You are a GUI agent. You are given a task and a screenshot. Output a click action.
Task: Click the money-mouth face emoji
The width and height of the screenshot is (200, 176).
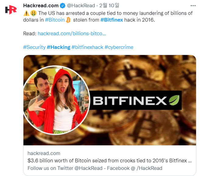click(x=33, y=13)
